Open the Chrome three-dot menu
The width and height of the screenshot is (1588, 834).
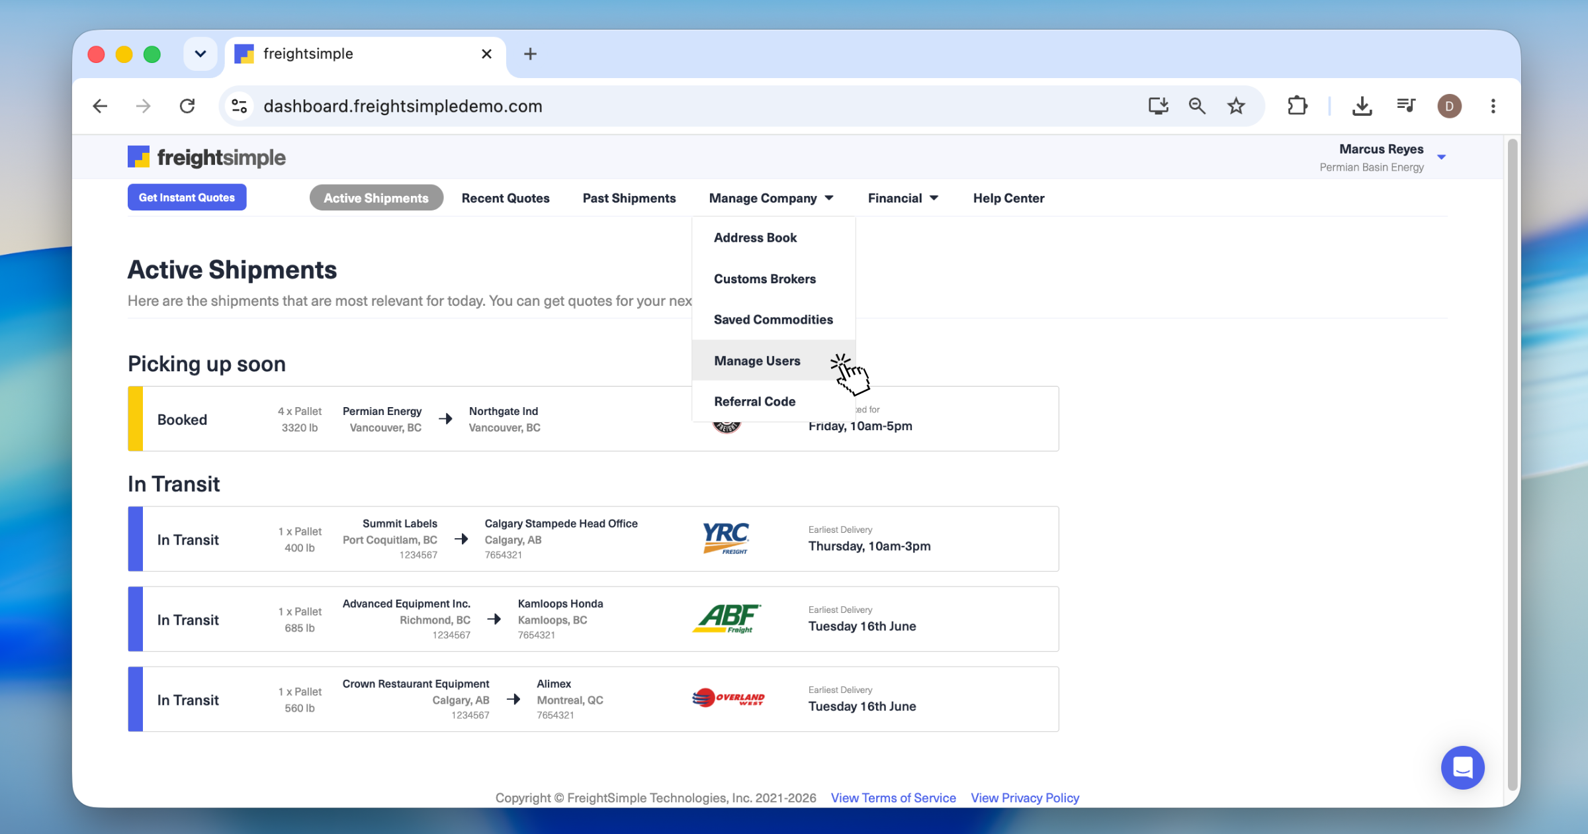[1493, 106]
